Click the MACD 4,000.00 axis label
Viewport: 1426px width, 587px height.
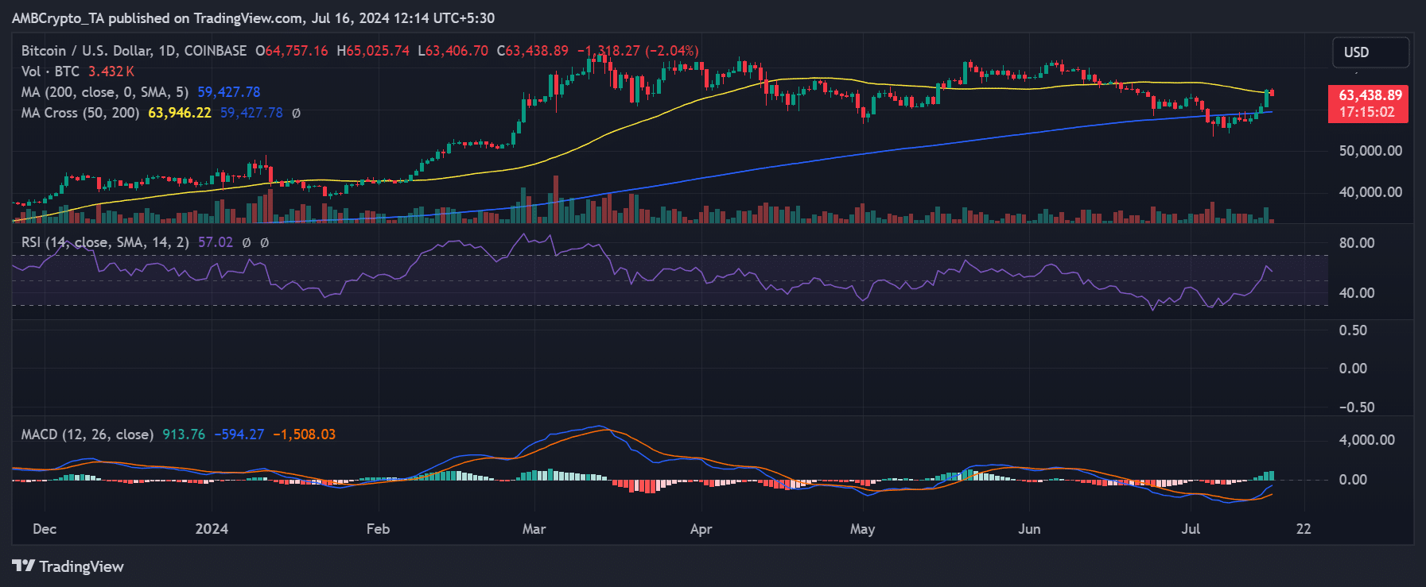[x=1366, y=440]
